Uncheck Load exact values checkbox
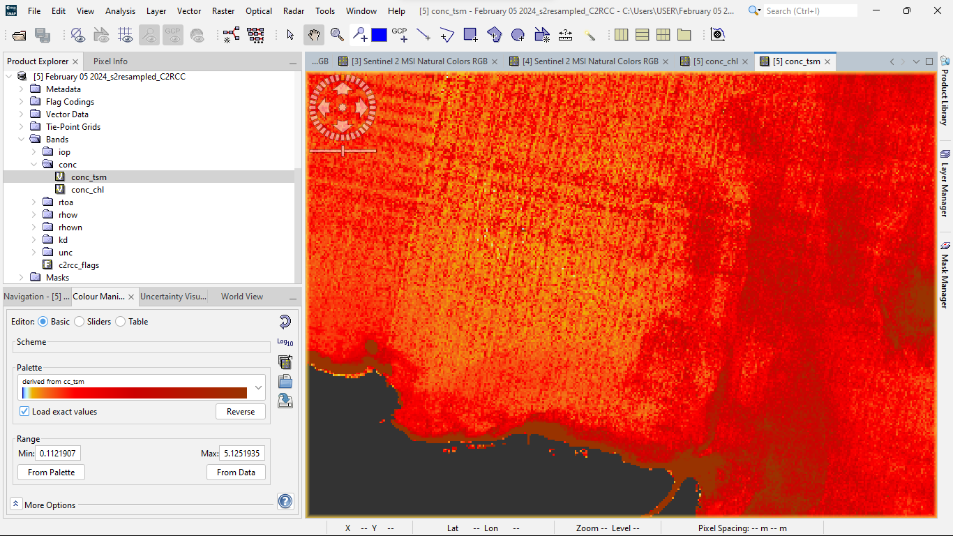This screenshot has width=953, height=536. click(x=24, y=412)
